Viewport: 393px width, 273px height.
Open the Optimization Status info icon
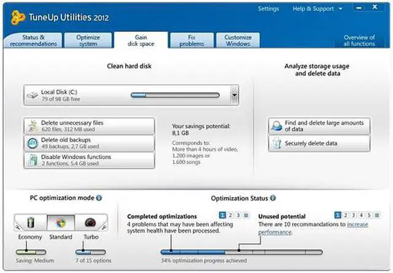coord(273,198)
